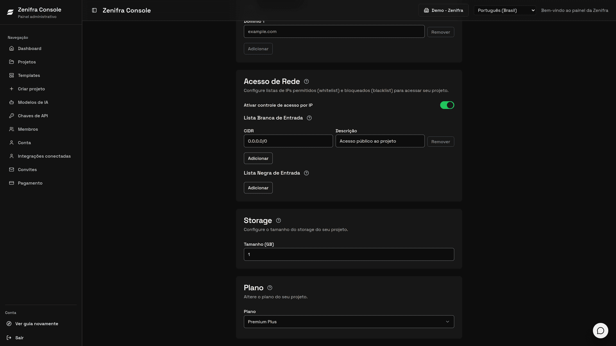Expand the Plano Premium Plus dropdown
This screenshot has width=616, height=346.
(x=349, y=322)
